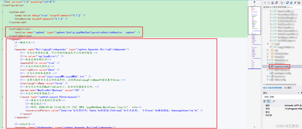This screenshot has height=129, width=302.
Task: Click the property pages wrench icon
Action: point(274,101)
